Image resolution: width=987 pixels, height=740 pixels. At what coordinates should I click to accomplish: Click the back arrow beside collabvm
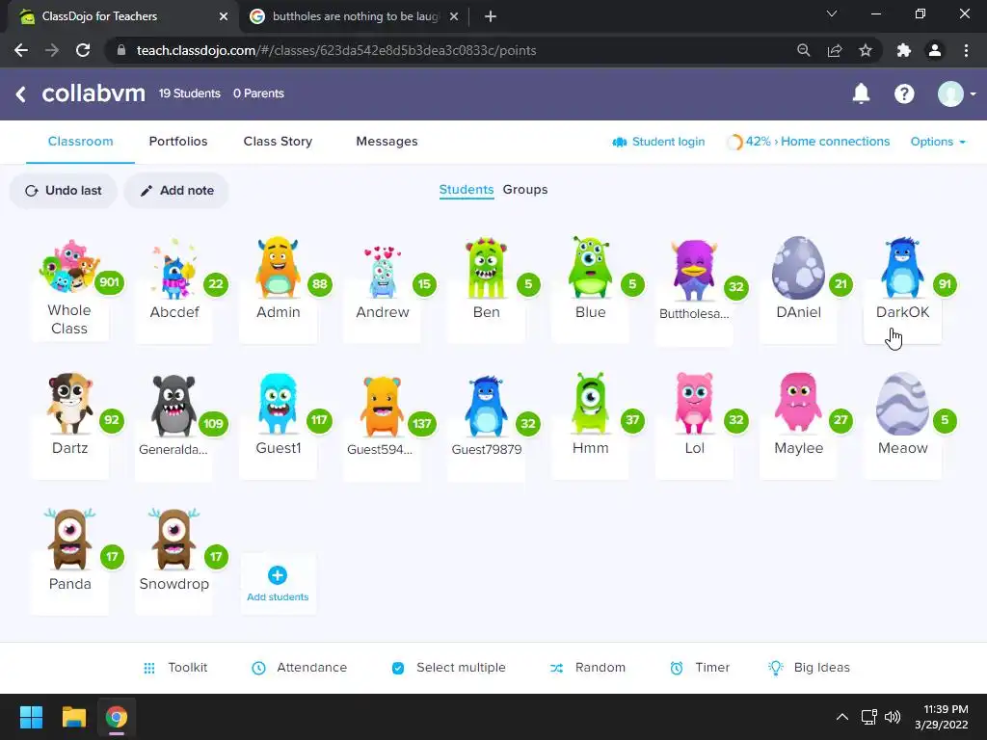pyautogui.click(x=21, y=94)
